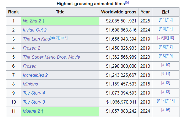This screenshot has width=188, height=117.
Task: Open the Moana 2 film link
Action: pyautogui.click(x=31, y=111)
